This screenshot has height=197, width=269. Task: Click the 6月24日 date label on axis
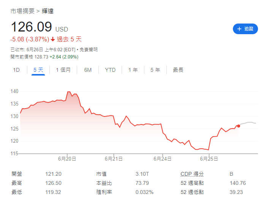(x=162, y=158)
